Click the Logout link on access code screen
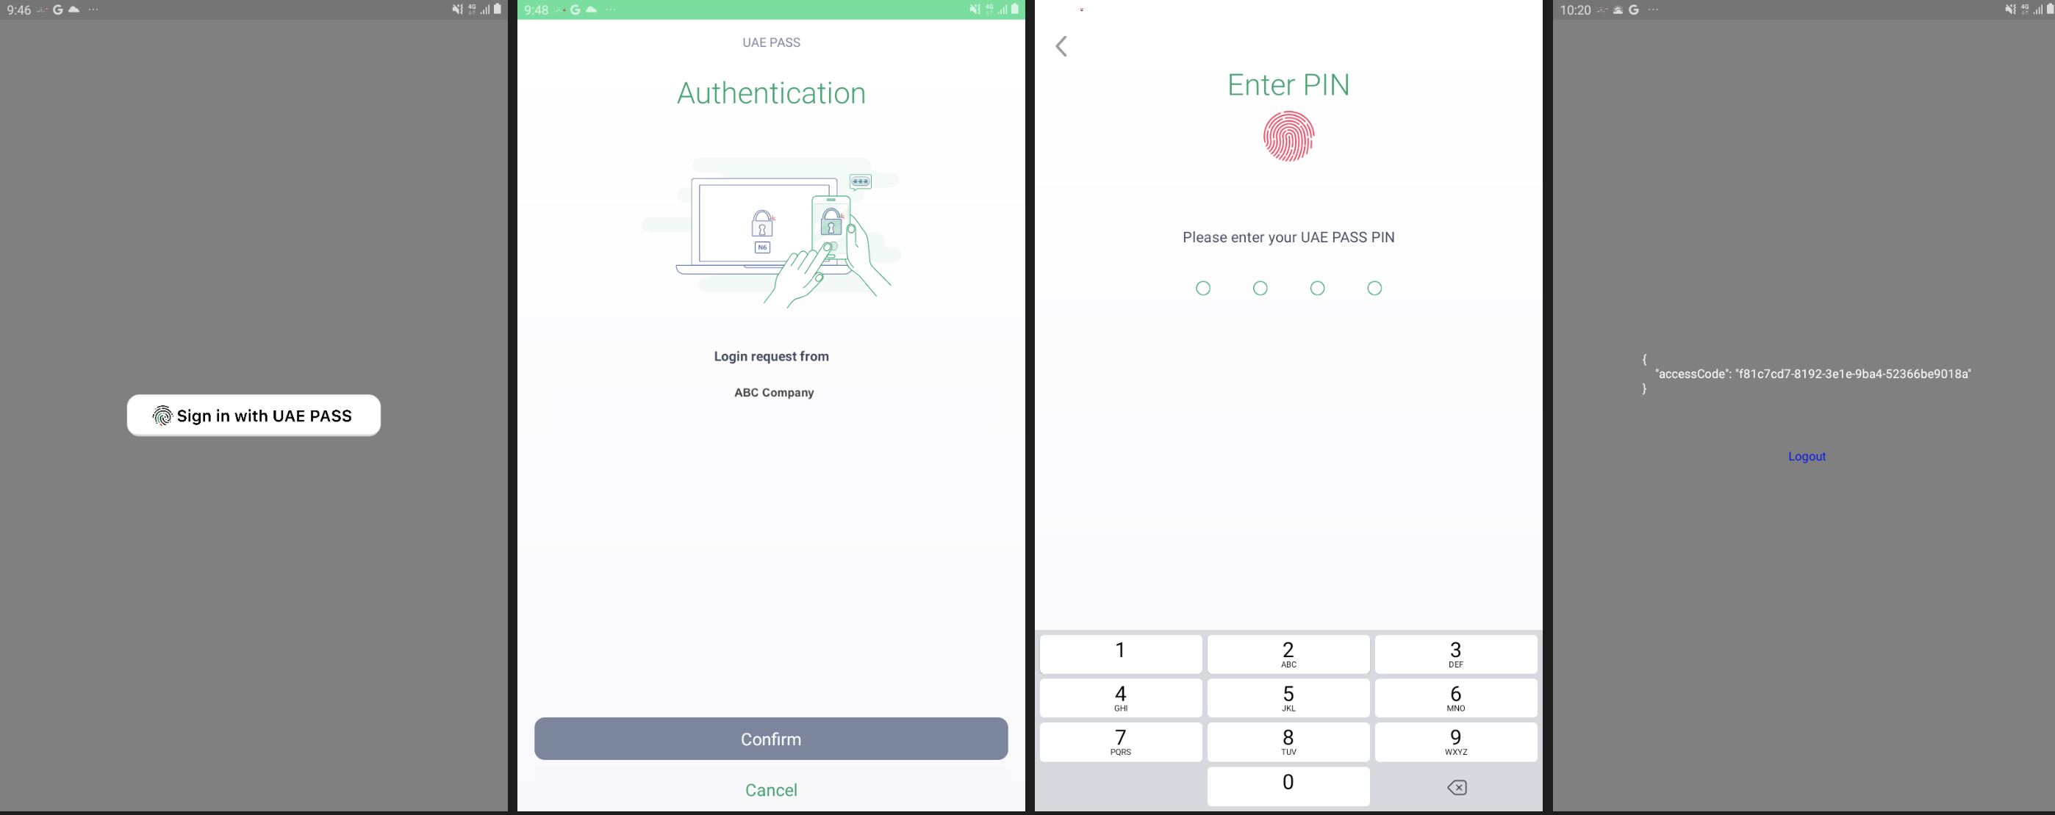The height and width of the screenshot is (815, 2055). coord(1807,454)
